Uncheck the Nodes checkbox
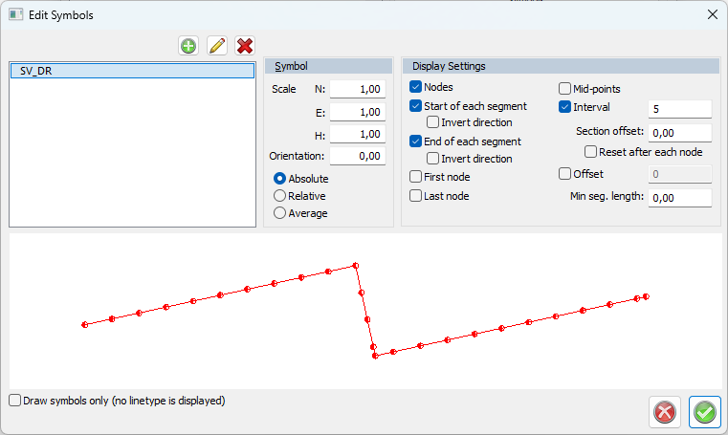The width and height of the screenshot is (728, 435). pos(416,87)
